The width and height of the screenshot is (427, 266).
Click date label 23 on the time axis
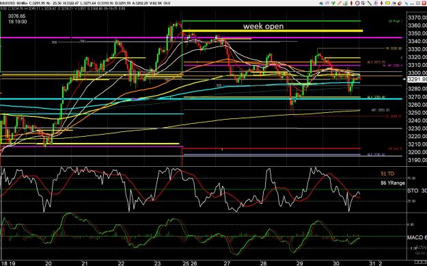(x=157, y=263)
